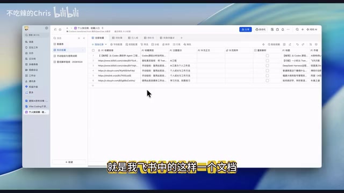Viewport: 344px width, 193px height.
Task: Click the AI 标题 column header
Action: coord(295,50)
